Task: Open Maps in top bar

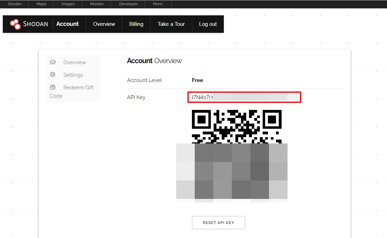Action: click(41, 4)
